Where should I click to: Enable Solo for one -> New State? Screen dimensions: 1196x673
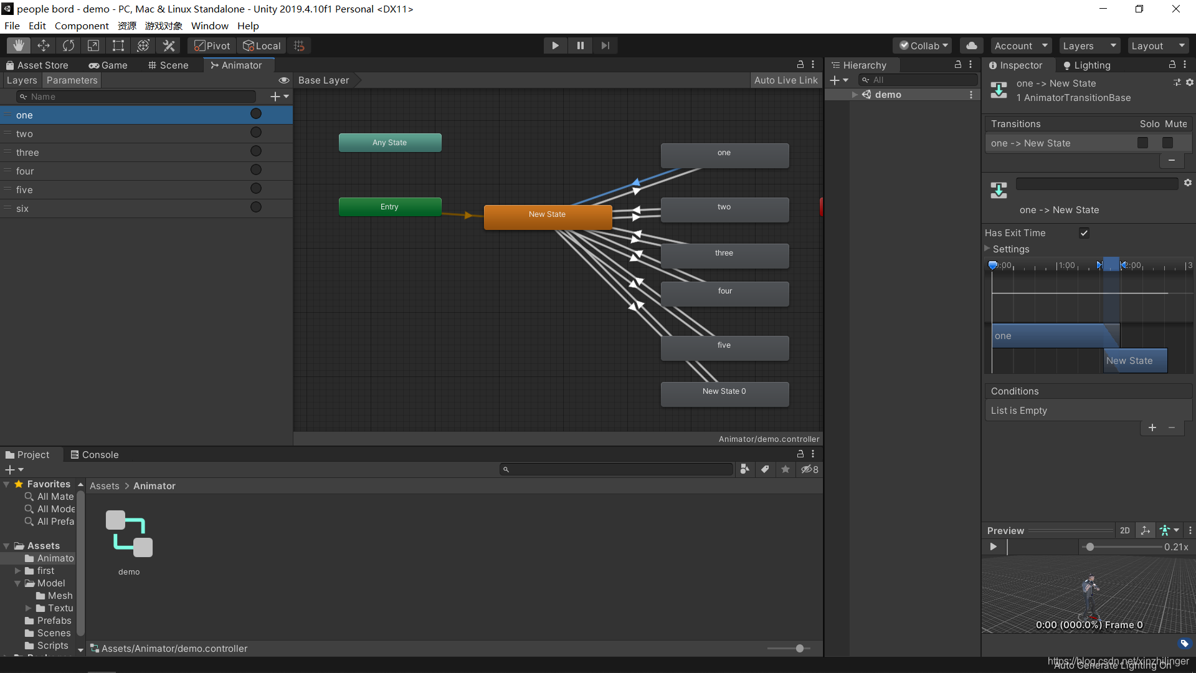[1142, 143]
